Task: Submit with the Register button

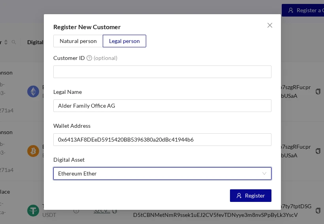Action: [x=251, y=196]
